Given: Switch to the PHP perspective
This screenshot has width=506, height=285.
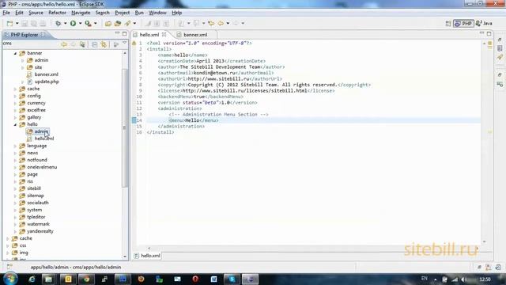Looking at the screenshot, I should point(463,24).
